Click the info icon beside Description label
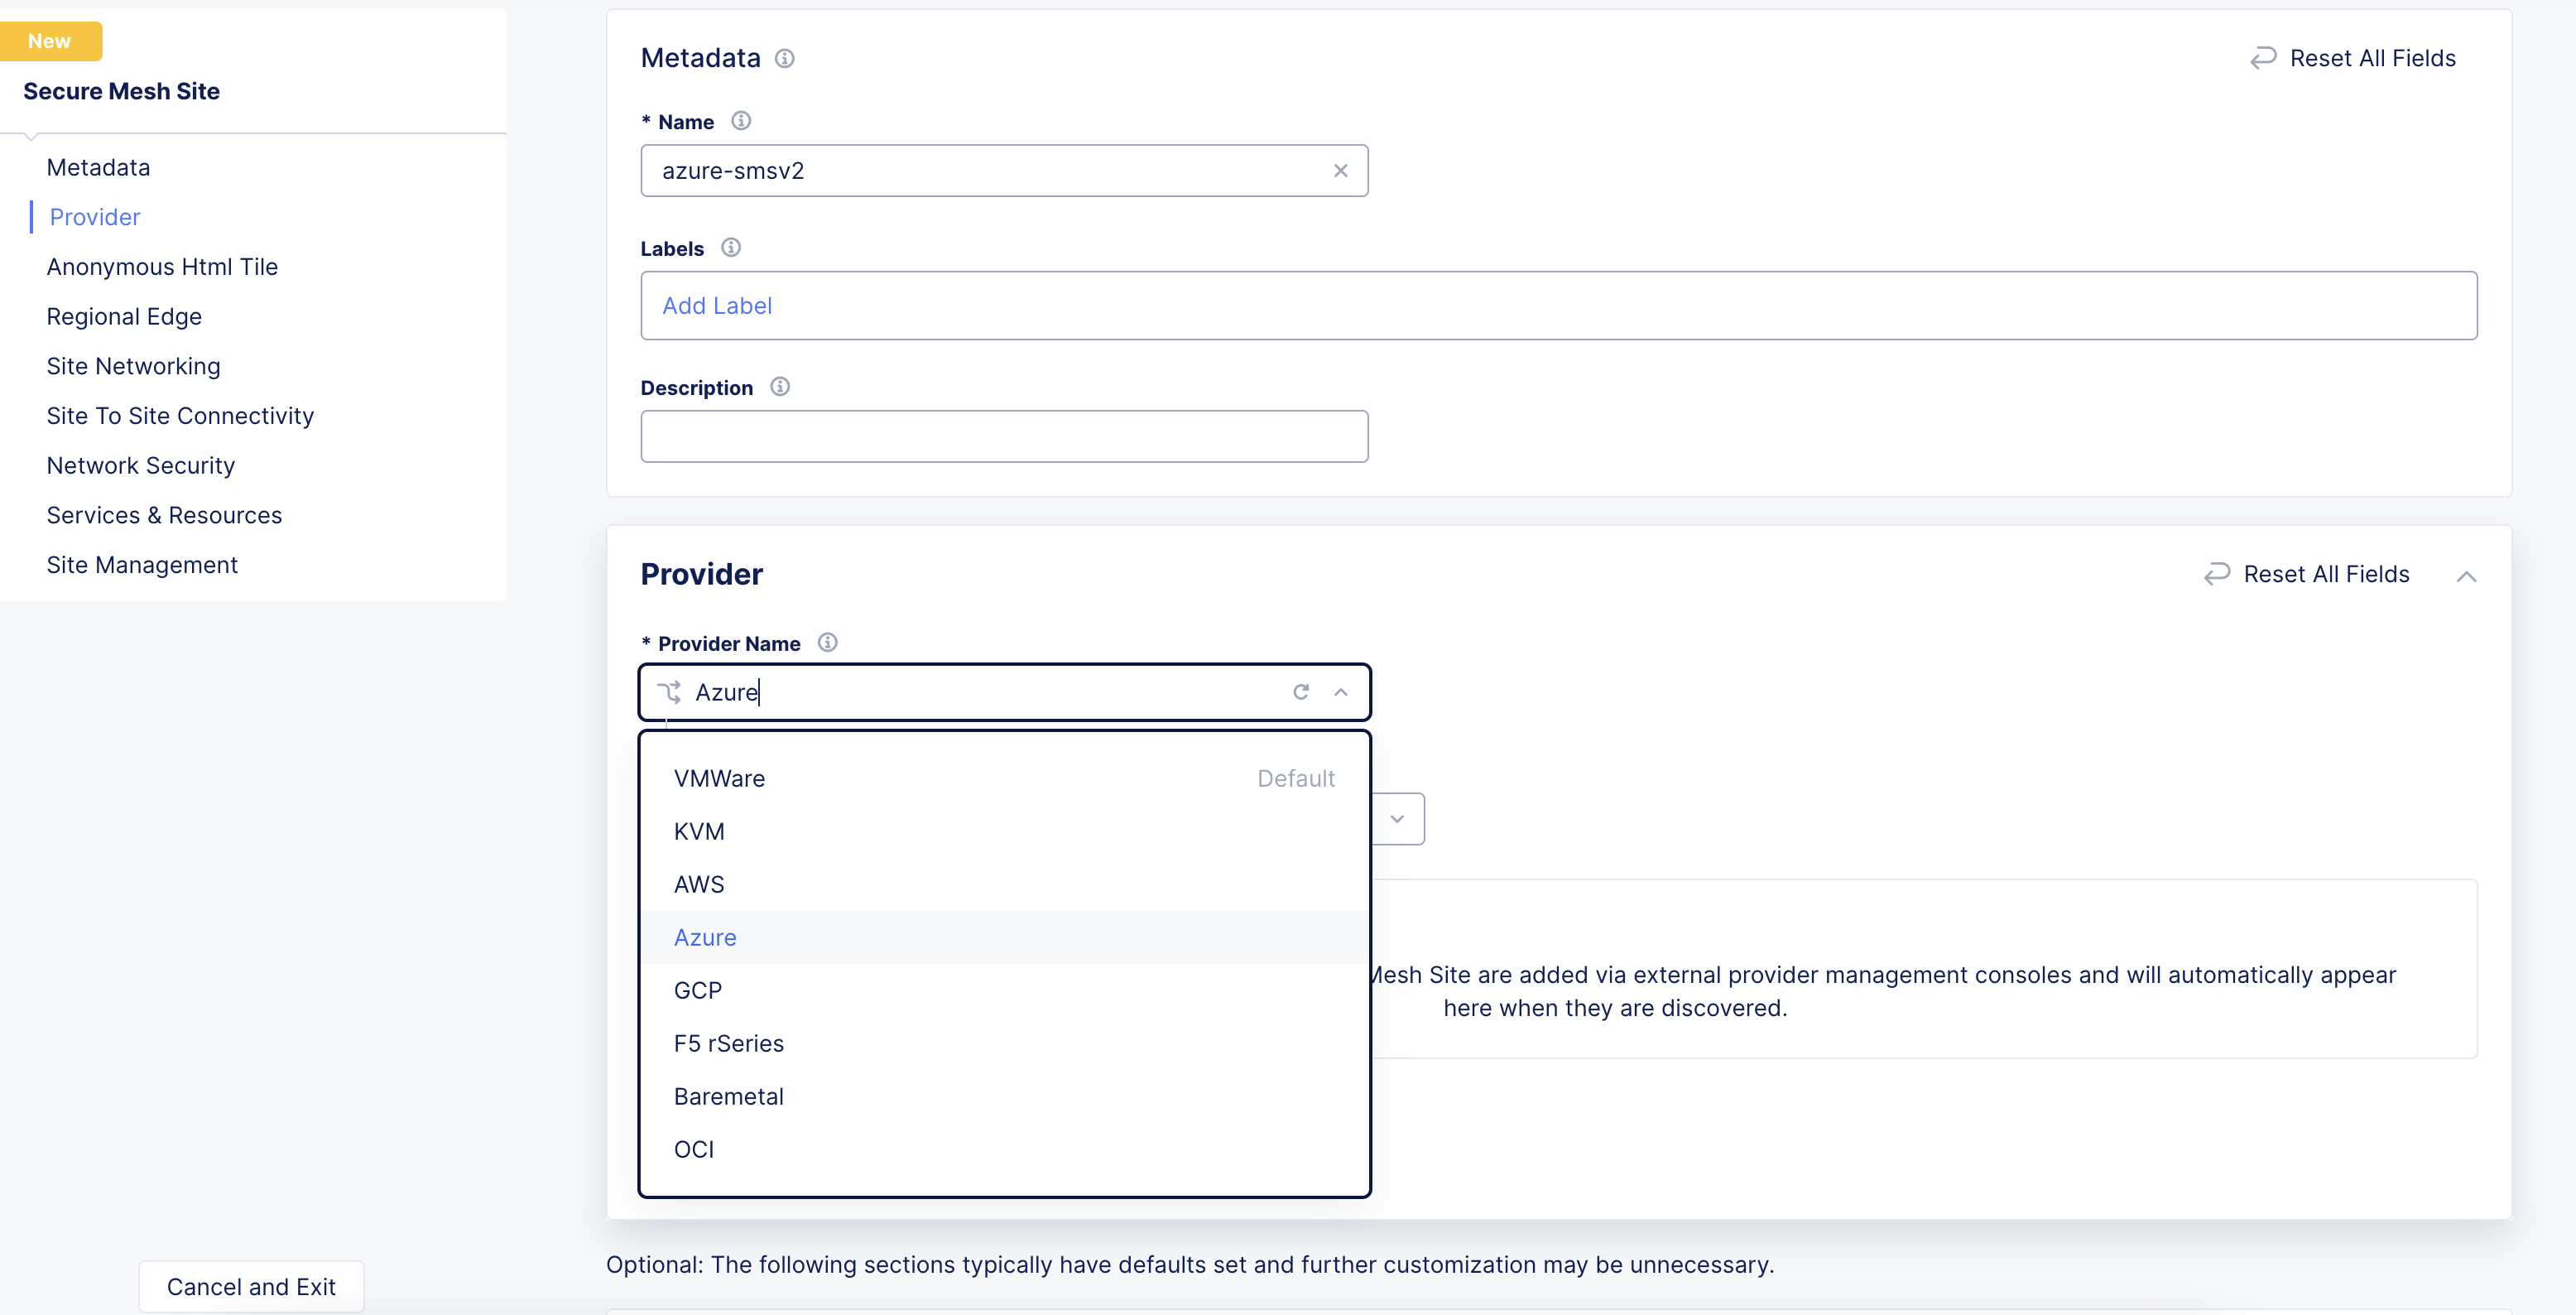Image resolution: width=2576 pixels, height=1315 pixels. coord(780,386)
